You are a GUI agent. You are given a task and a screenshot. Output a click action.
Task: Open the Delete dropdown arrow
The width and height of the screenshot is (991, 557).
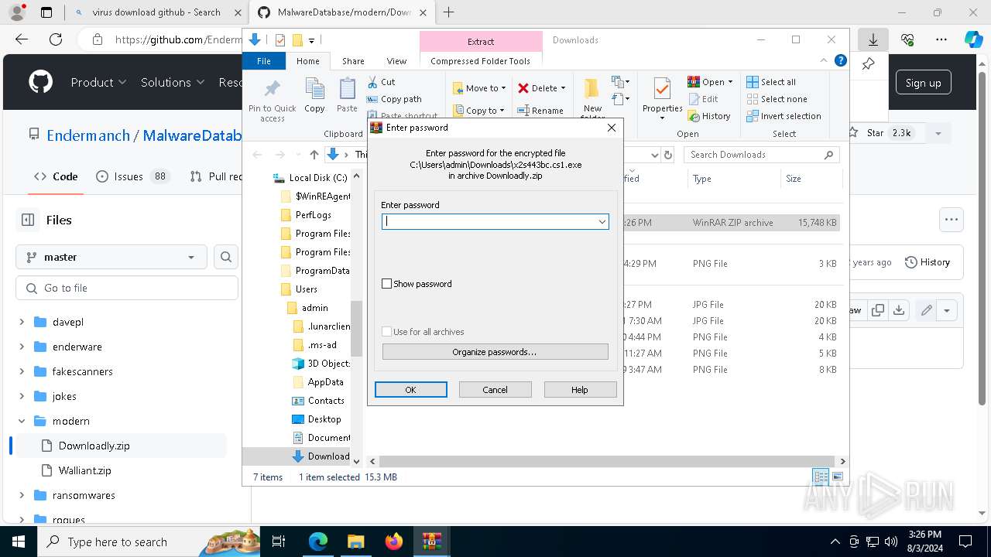click(x=563, y=88)
